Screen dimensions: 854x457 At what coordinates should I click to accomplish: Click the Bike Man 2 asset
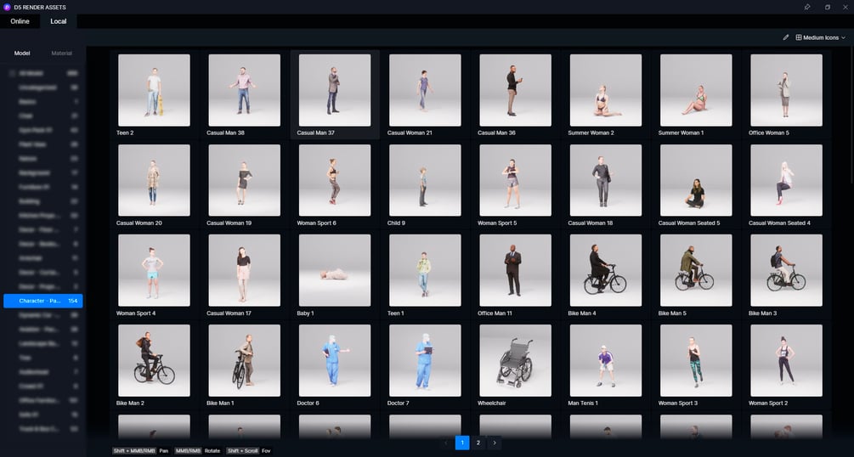(154, 361)
